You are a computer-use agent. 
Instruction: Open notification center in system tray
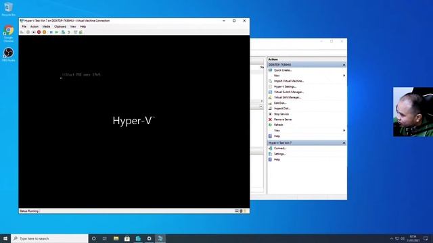tap(426, 238)
